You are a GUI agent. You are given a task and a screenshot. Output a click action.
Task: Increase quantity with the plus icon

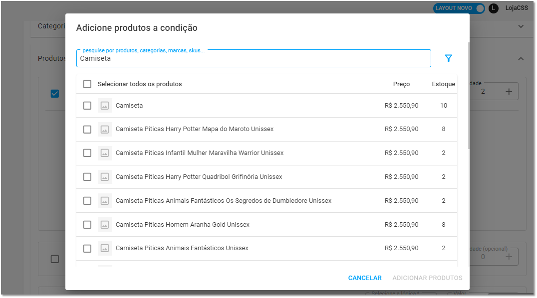509,91
